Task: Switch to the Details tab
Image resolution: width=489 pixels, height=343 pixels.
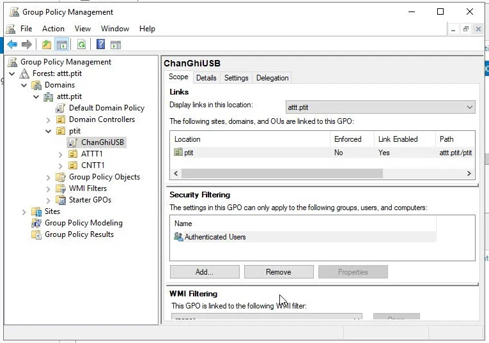Action: [x=206, y=78]
